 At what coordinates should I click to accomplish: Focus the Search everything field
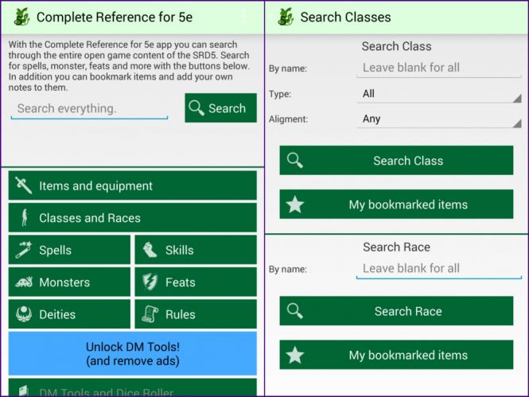tap(89, 109)
